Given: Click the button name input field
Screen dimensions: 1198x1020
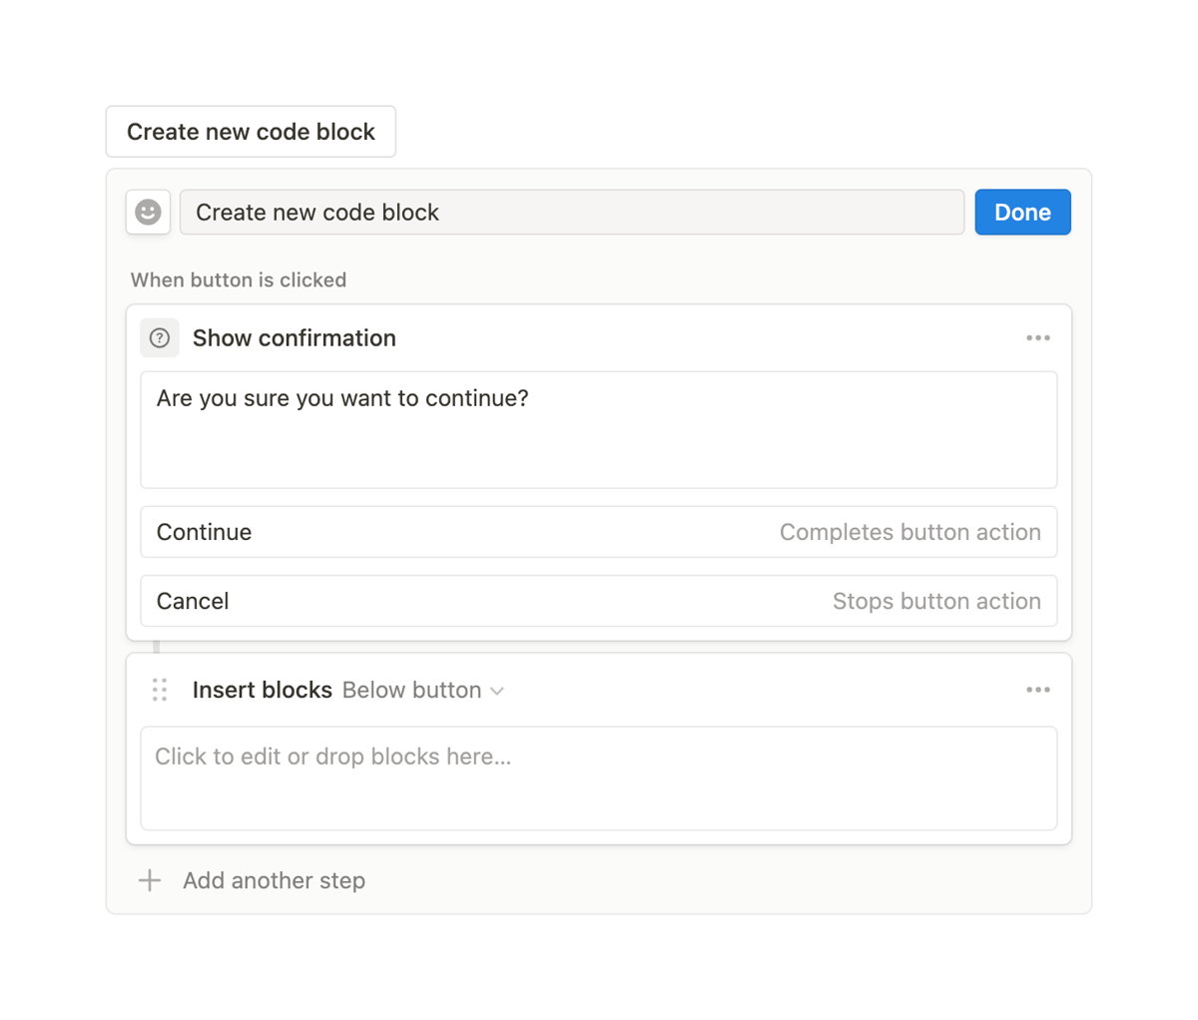Looking at the screenshot, I should click(x=572, y=213).
